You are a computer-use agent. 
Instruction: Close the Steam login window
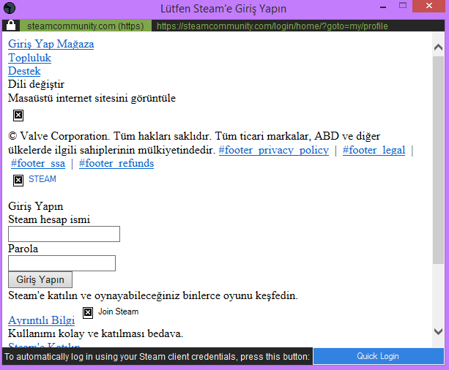tap(428, 6)
